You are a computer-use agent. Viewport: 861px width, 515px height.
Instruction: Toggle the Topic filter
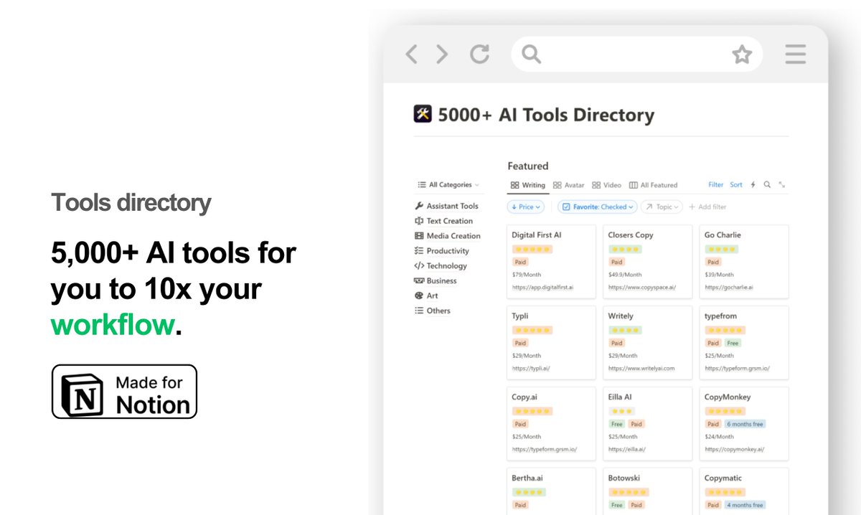660,207
